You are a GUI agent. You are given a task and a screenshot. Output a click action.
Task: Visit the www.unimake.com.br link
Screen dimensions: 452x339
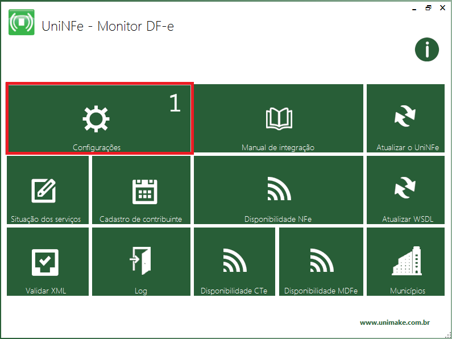point(395,323)
